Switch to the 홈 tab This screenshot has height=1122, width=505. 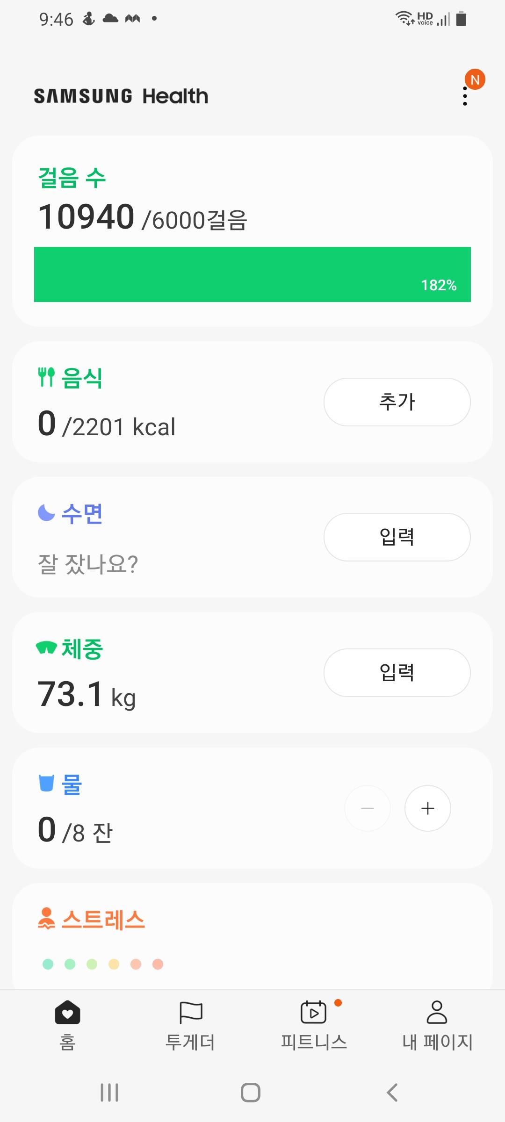pyautogui.click(x=67, y=1024)
